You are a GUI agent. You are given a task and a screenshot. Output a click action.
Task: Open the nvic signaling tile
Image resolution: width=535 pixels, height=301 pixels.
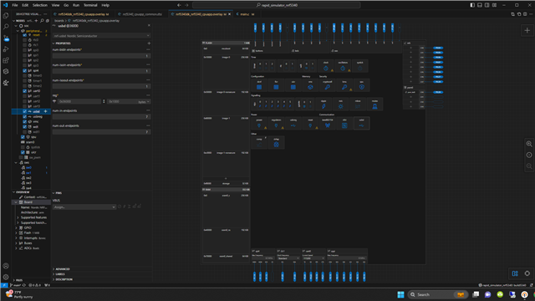[x=340, y=105]
